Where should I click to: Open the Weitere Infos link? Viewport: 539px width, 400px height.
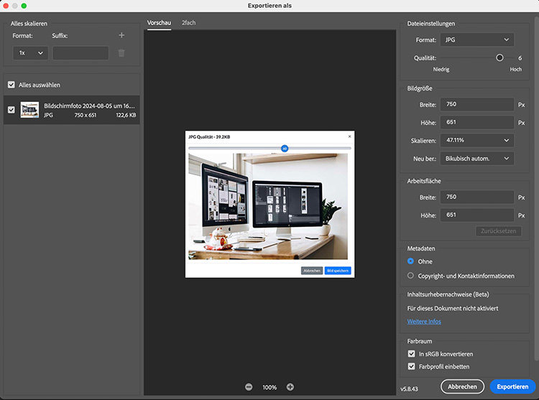pos(424,322)
